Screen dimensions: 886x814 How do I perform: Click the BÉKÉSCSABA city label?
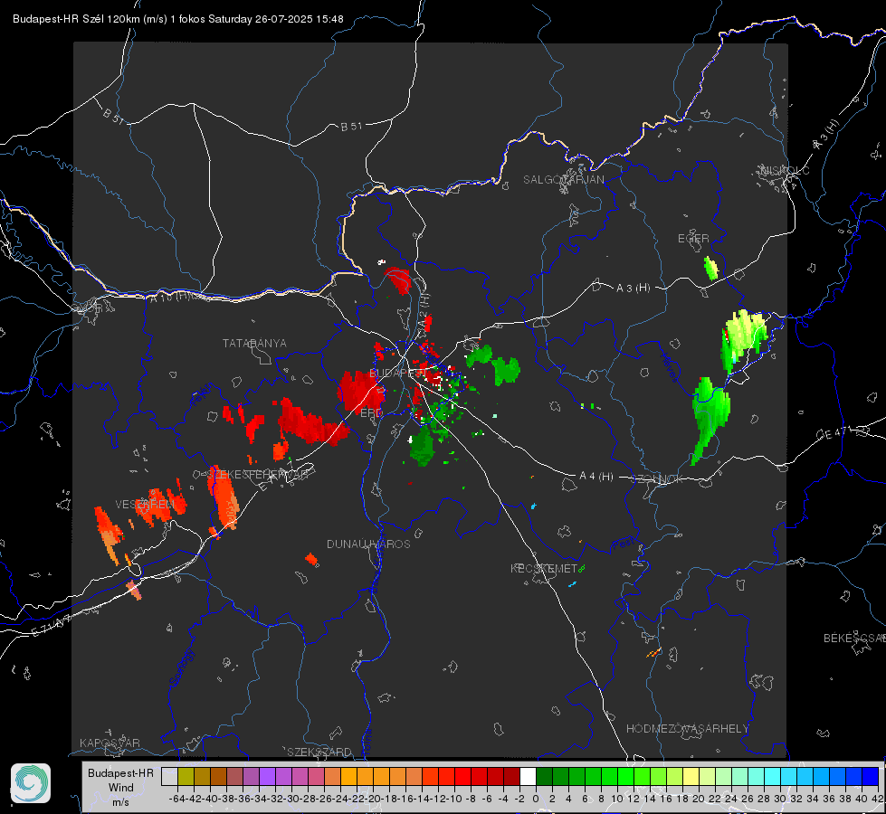point(854,638)
